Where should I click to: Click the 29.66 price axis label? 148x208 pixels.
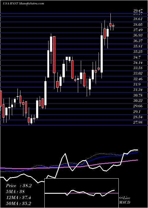(x=138, y=106)
